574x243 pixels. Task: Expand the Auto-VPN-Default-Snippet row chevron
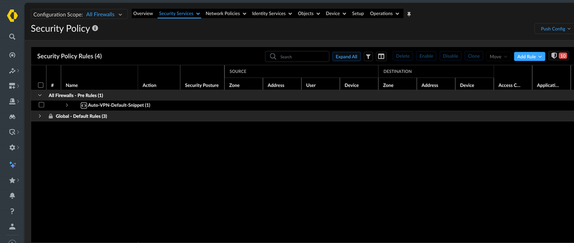(x=67, y=105)
